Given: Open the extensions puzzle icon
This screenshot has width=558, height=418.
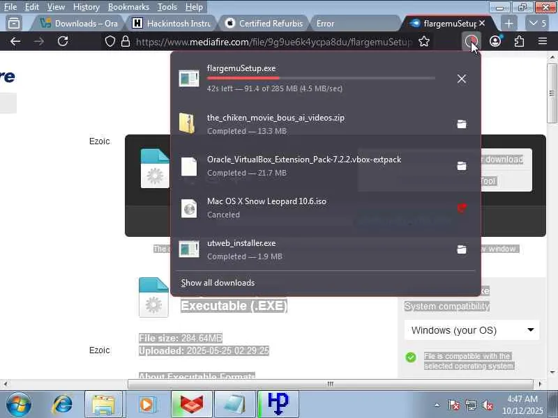Looking at the screenshot, I should coord(519,42).
